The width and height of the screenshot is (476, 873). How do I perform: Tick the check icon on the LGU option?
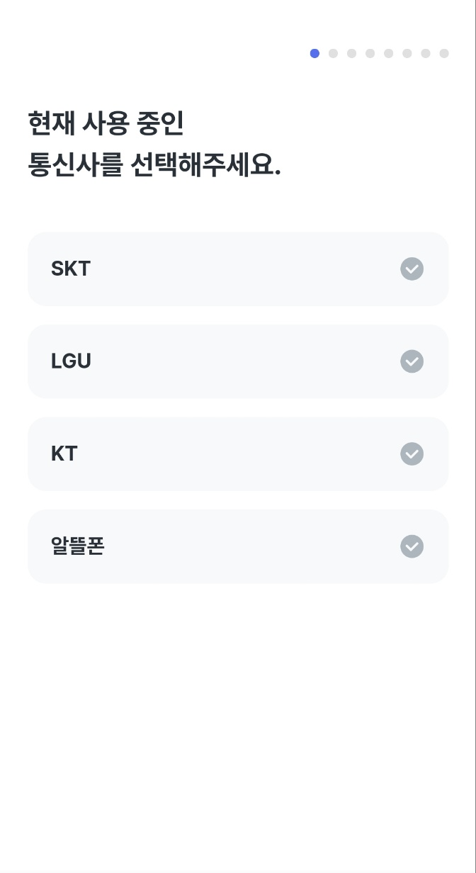412,361
